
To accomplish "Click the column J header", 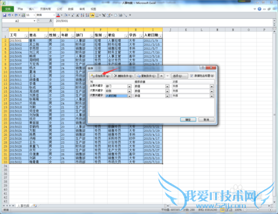I will (x=170, y=30).
